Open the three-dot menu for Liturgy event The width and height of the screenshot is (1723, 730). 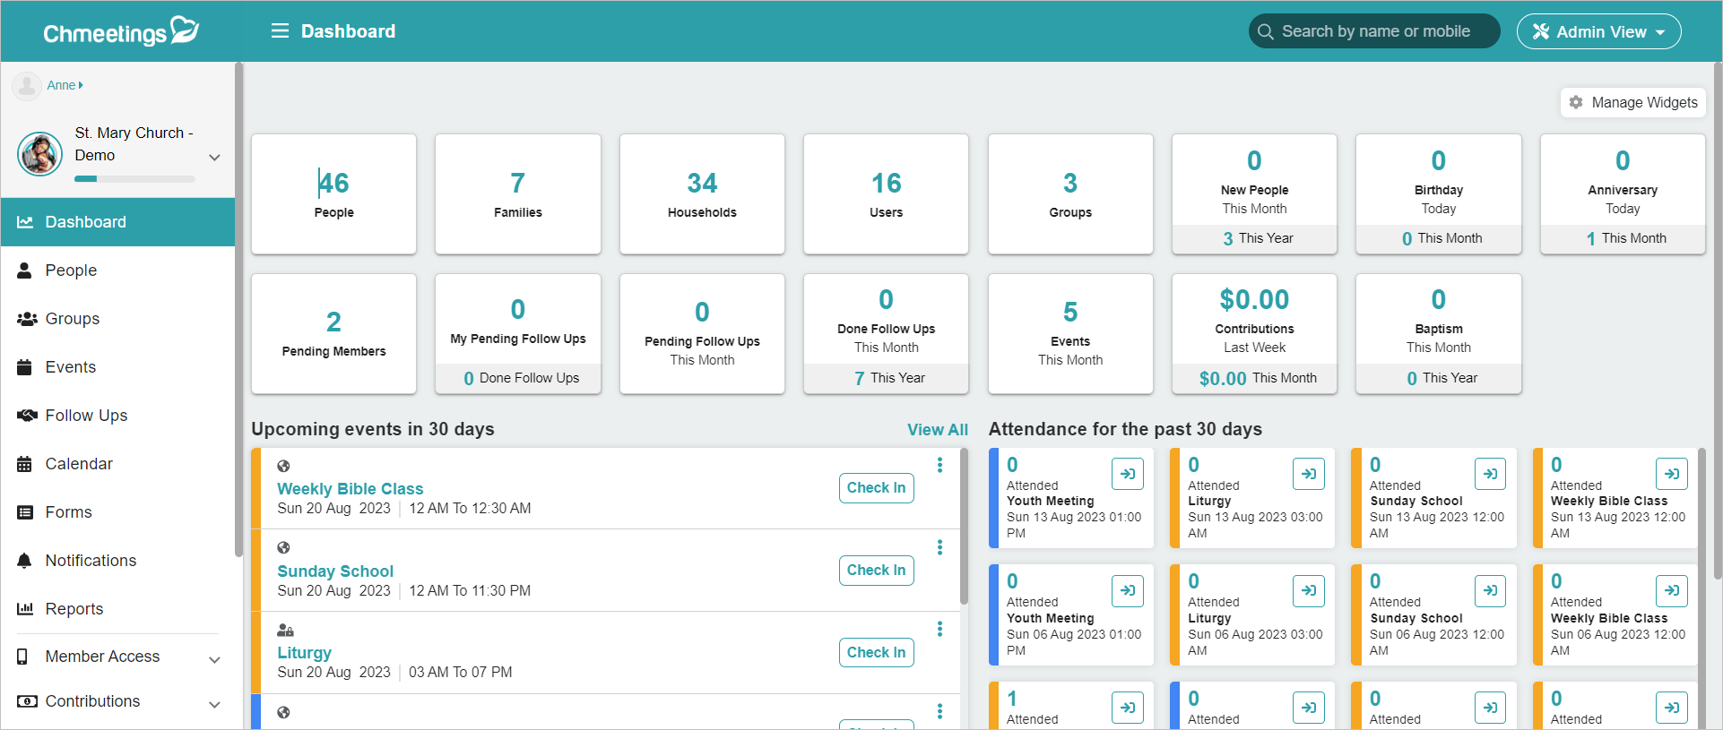(939, 630)
